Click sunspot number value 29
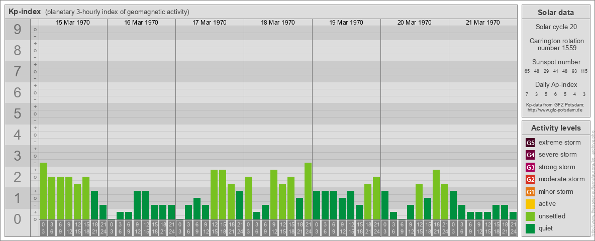 [546, 71]
